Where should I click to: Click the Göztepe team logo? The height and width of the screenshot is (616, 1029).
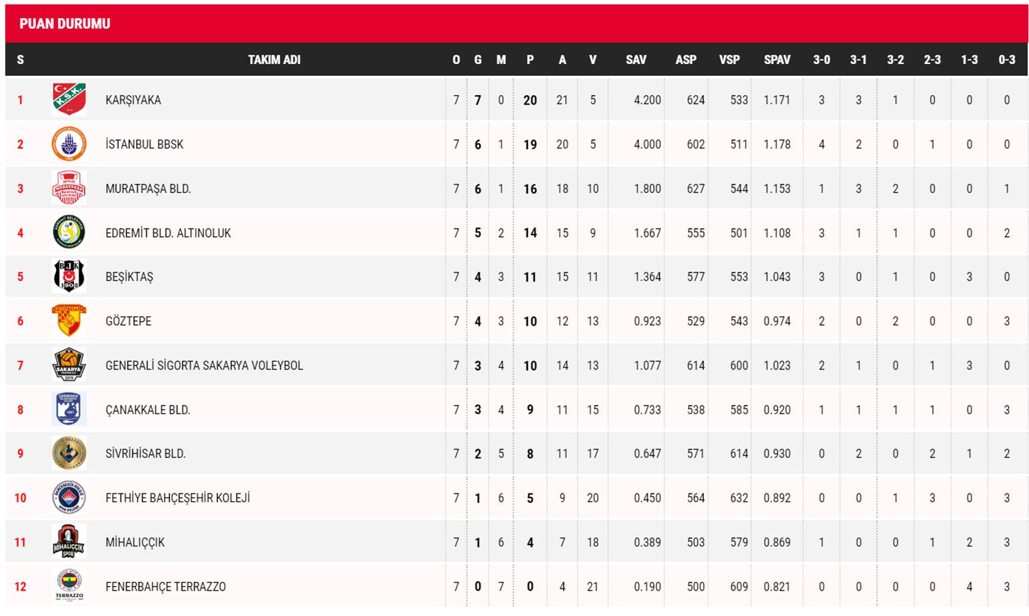pos(69,320)
